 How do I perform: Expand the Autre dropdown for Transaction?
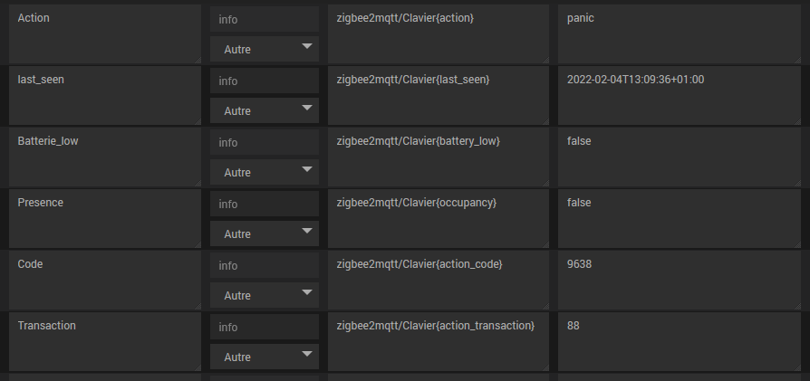(265, 357)
